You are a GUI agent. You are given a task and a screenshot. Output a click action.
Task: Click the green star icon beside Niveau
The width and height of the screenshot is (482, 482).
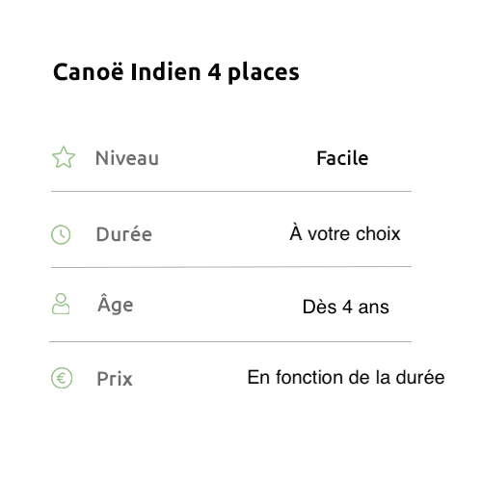pyautogui.click(x=64, y=157)
